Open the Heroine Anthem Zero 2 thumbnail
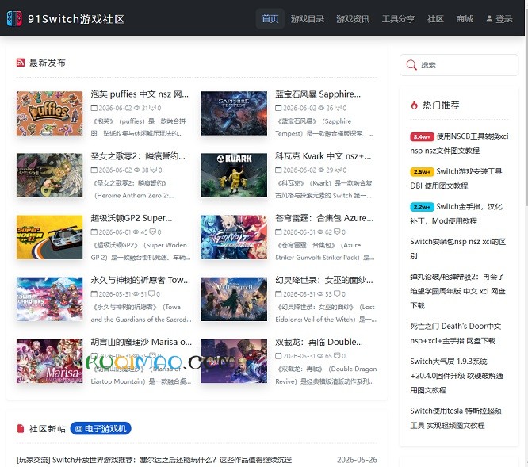The height and width of the screenshot is (467, 528). [x=49, y=175]
